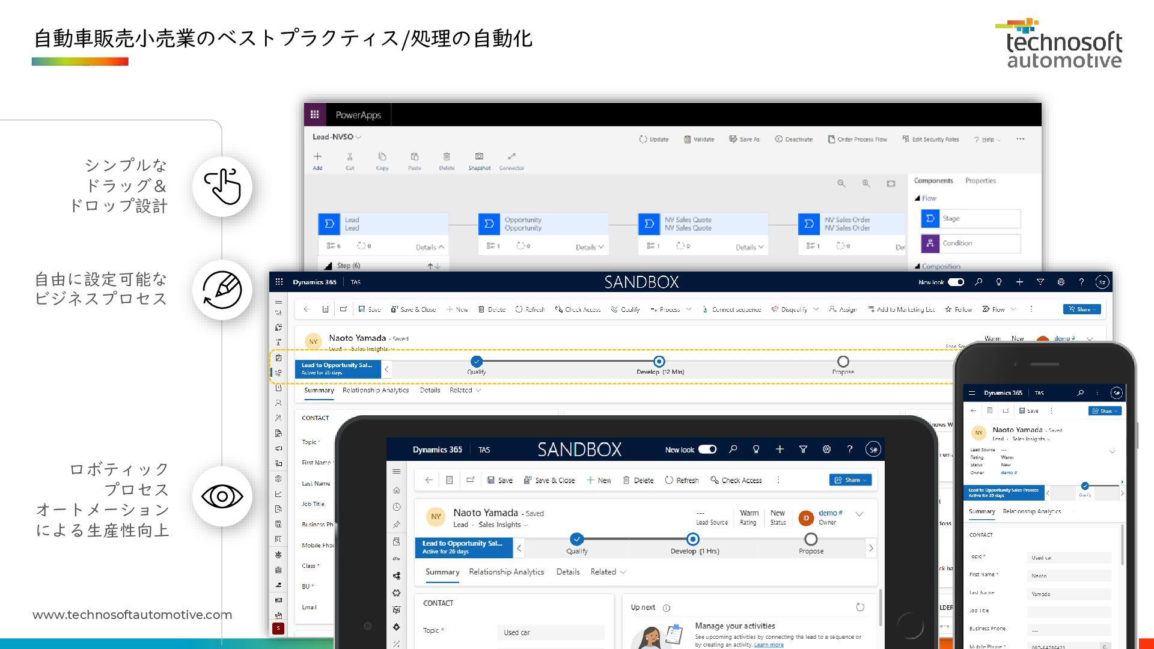Expand the Lead-NVSO process dropdown
The image size is (1154, 649).
358,137
